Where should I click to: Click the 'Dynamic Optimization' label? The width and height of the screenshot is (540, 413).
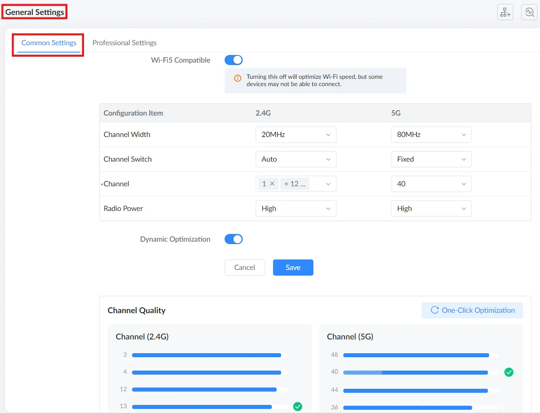(175, 239)
